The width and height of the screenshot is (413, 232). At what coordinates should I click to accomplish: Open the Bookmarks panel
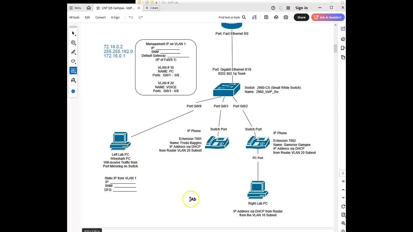click(x=343, y=48)
